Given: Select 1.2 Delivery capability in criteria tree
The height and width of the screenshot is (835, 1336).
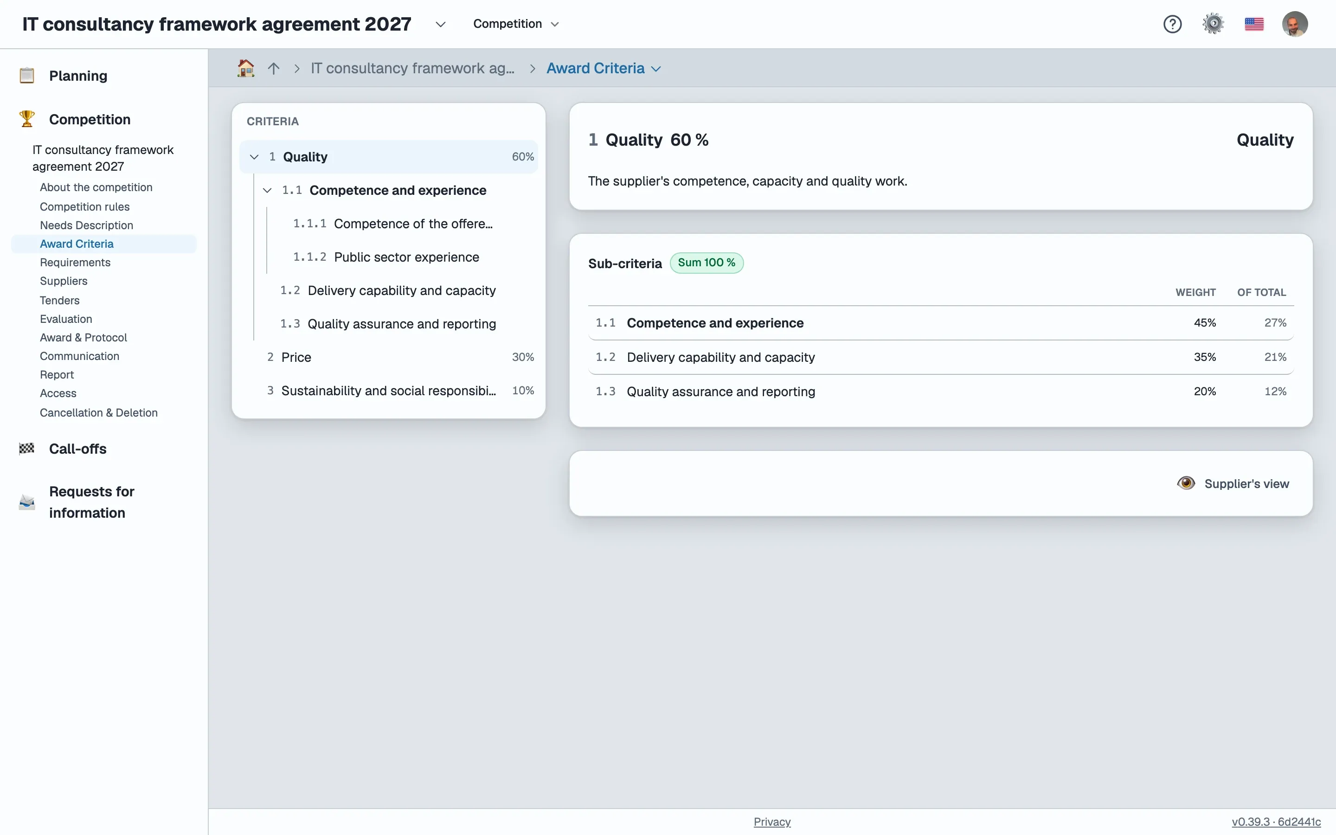Looking at the screenshot, I should click(x=387, y=290).
